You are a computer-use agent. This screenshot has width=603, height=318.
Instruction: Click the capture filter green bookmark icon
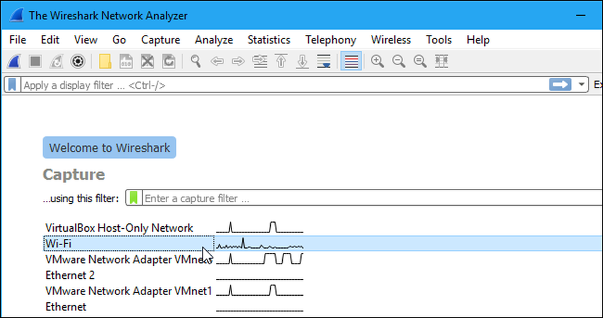[133, 198]
